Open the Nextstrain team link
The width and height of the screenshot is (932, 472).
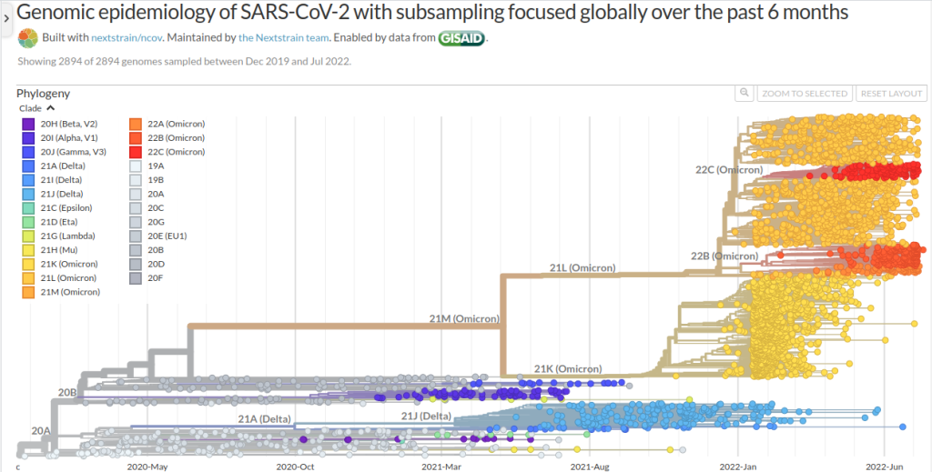[284, 38]
